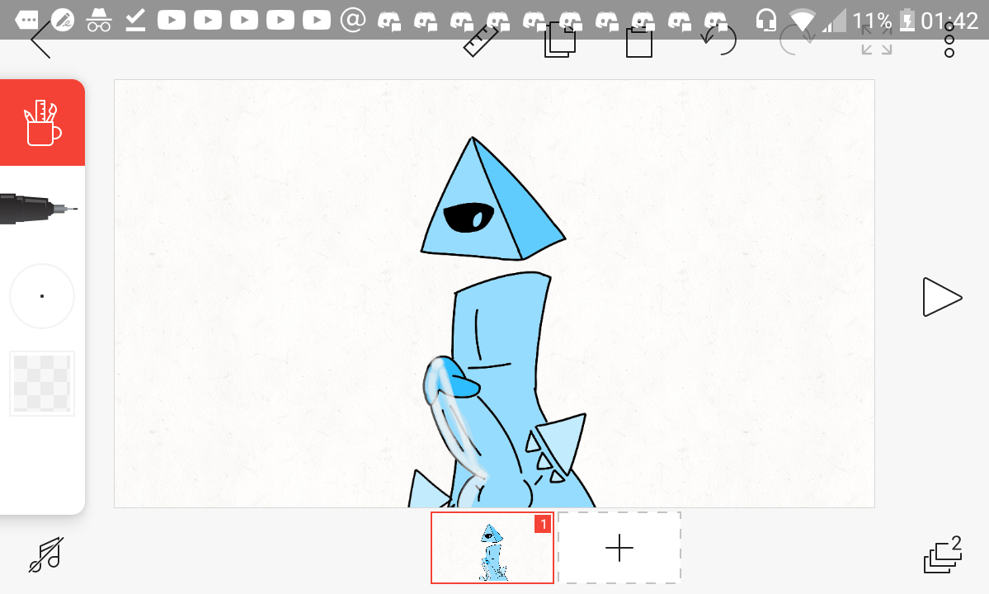This screenshot has height=594, width=989.
Task: Open the red drawing tools drawer
Action: [42, 123]
